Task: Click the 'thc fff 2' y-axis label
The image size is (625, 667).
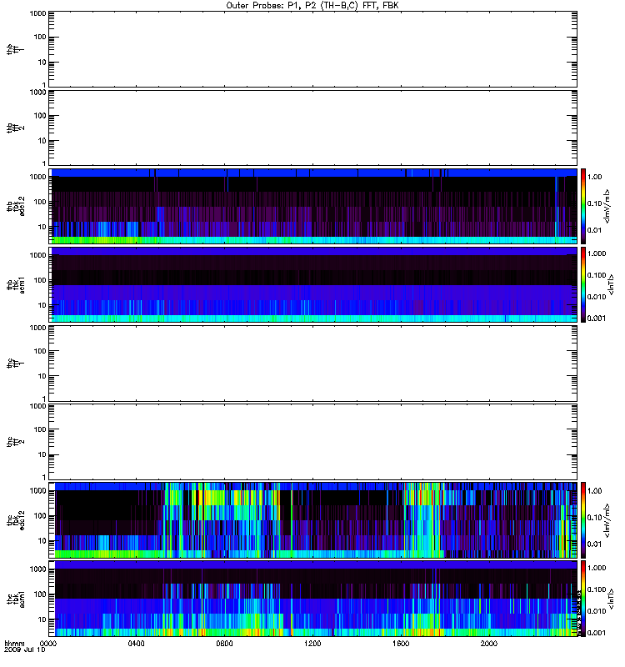Action: (x=16, y=442)
